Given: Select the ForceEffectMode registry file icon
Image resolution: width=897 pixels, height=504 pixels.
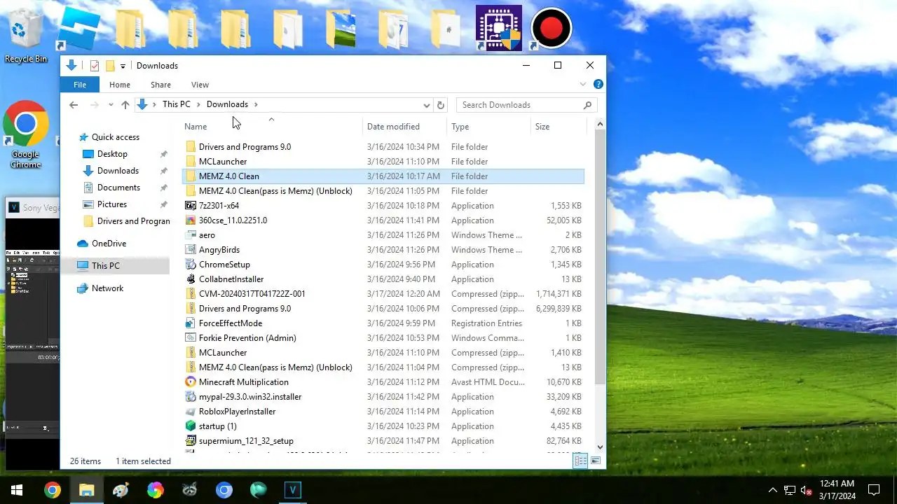Looking at the screenshot, I should tap(191, 323).
